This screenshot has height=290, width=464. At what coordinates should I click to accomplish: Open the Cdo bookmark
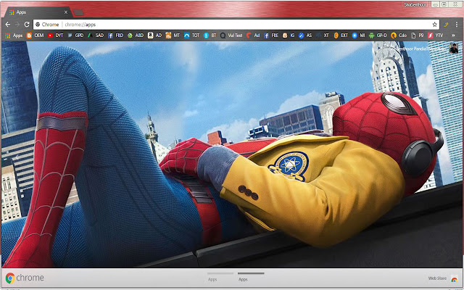click(399, 36)
